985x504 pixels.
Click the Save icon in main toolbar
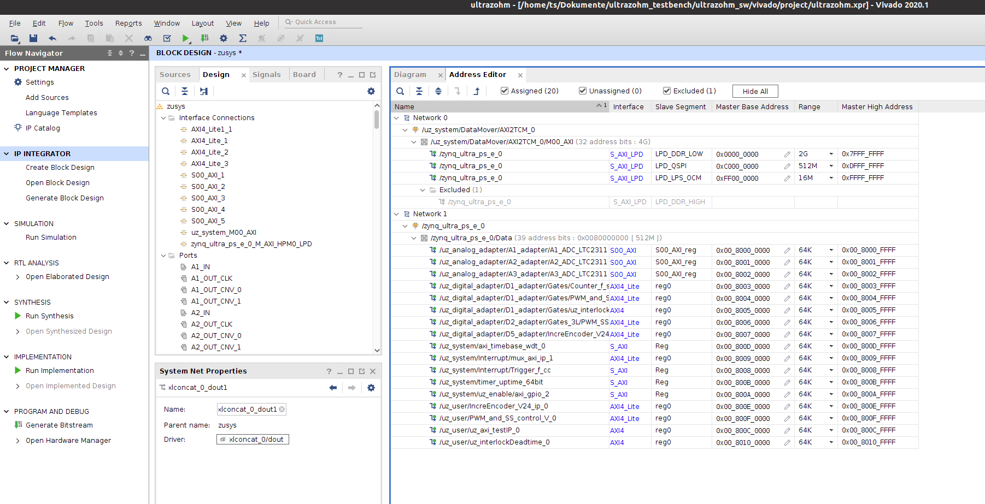[33, 38]
